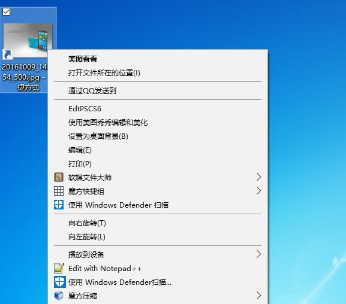Select 打印(P) from menu
The width and height of the screenshot is (346, 304).
80,164
